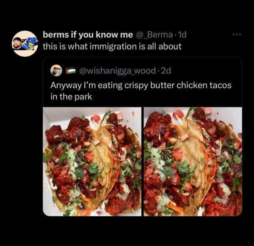The height and width of the screenshot is (246, 254).
Task: Open the berms profile avatar
Action: point(25,43)
